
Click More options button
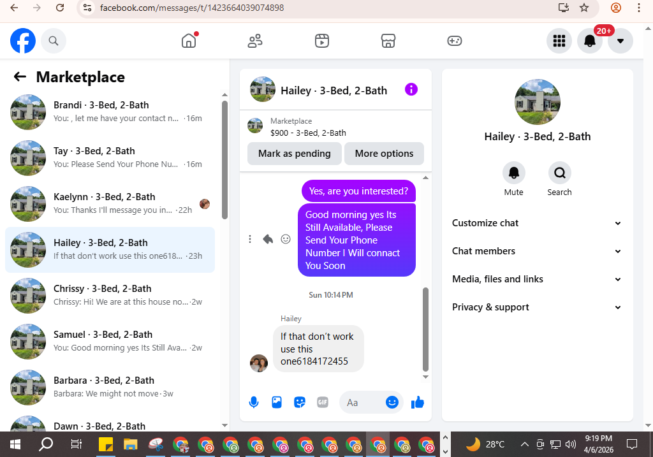[384, 154]
